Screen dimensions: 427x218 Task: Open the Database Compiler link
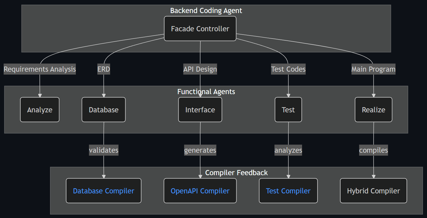click(x=103, y=191)
